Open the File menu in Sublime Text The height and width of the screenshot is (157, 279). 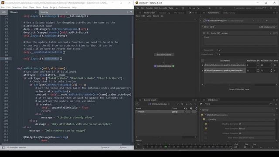pyautogui.click(x=3, y=7)
